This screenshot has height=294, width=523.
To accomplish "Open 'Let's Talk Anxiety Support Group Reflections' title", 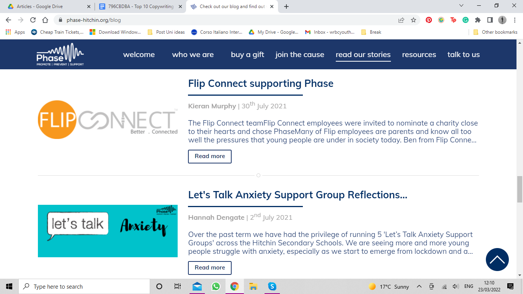I will tap(297, 194).
